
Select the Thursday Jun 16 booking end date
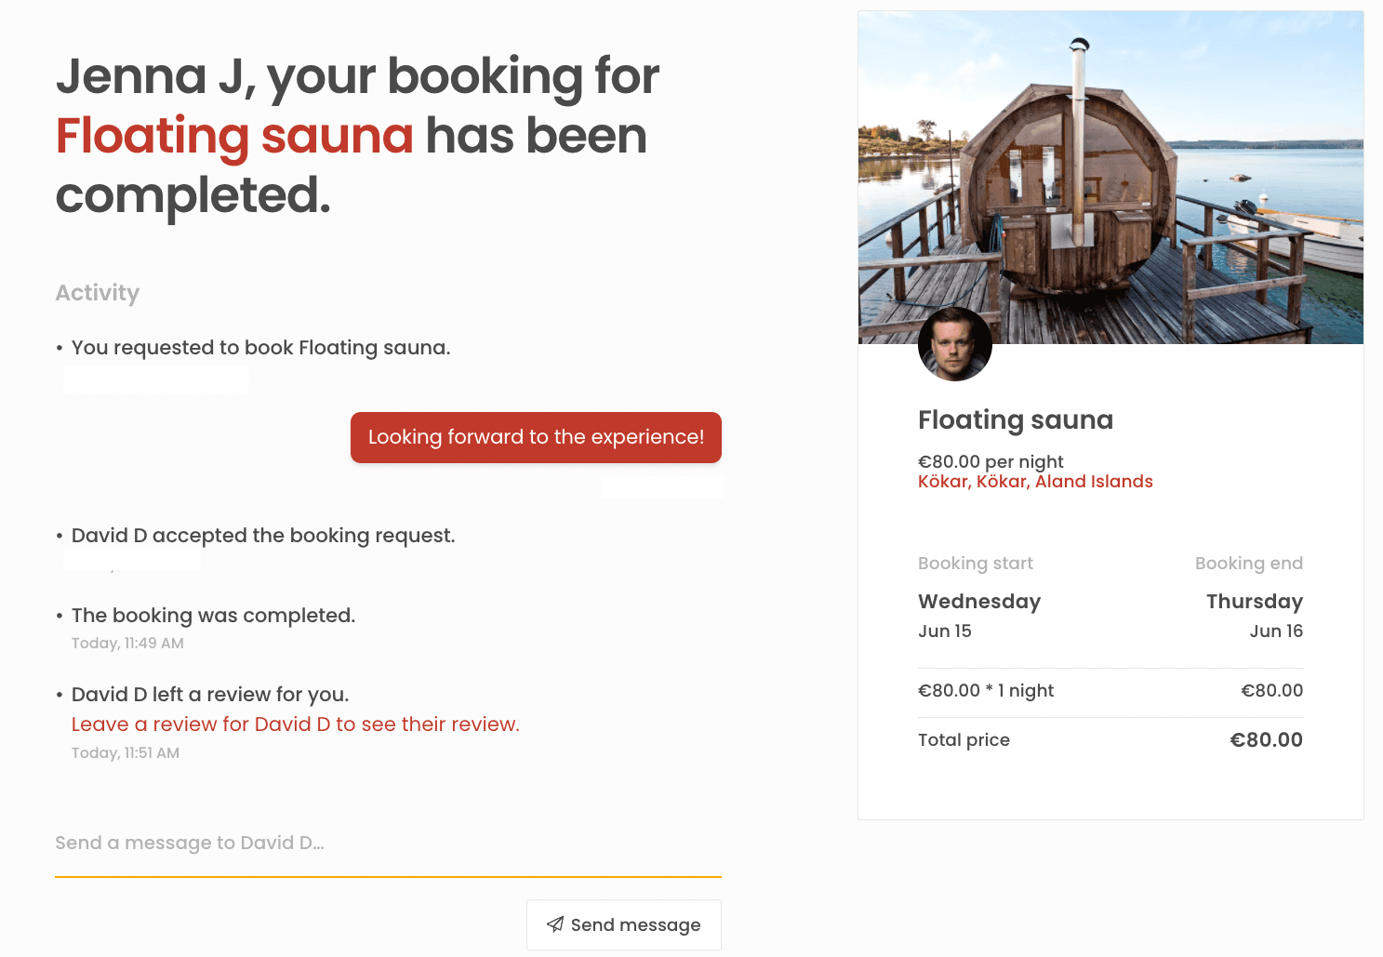tap(1254, 615)
